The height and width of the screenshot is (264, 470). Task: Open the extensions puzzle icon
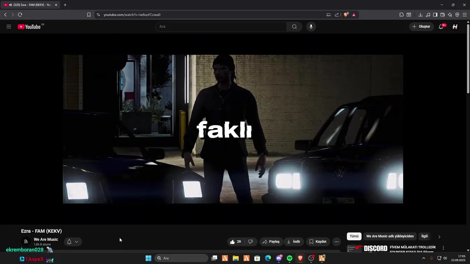[x=401, y=15]
